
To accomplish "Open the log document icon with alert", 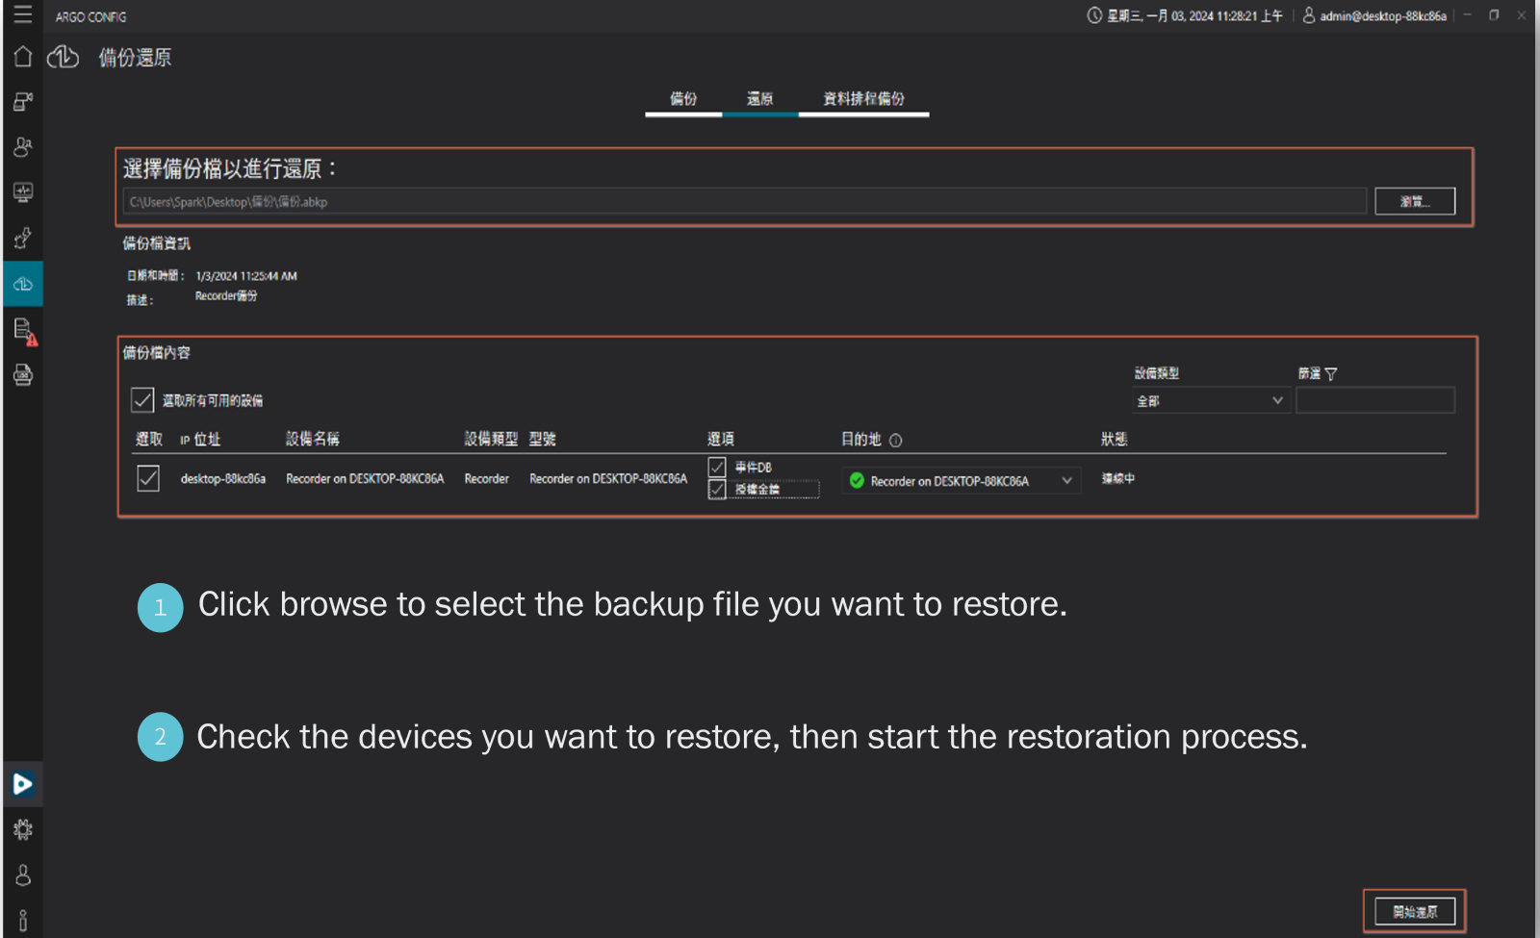I will (x=23, y=331).
